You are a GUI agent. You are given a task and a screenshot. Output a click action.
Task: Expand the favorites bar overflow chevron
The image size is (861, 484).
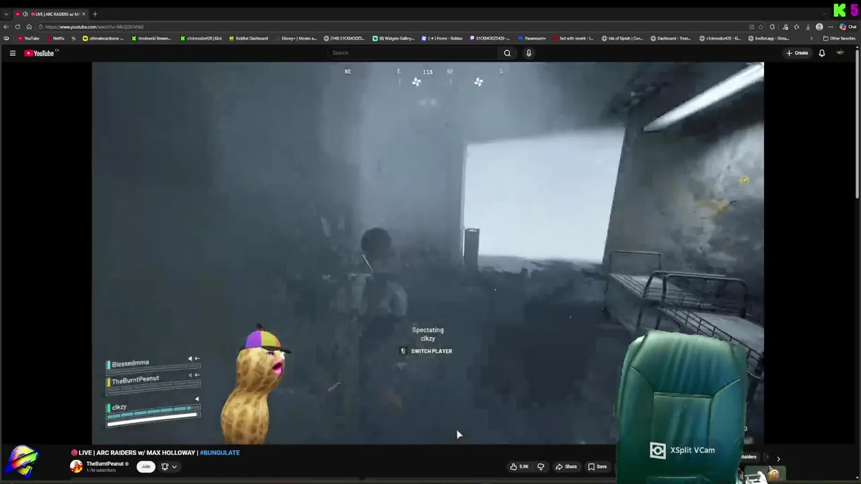coord(811,38)
